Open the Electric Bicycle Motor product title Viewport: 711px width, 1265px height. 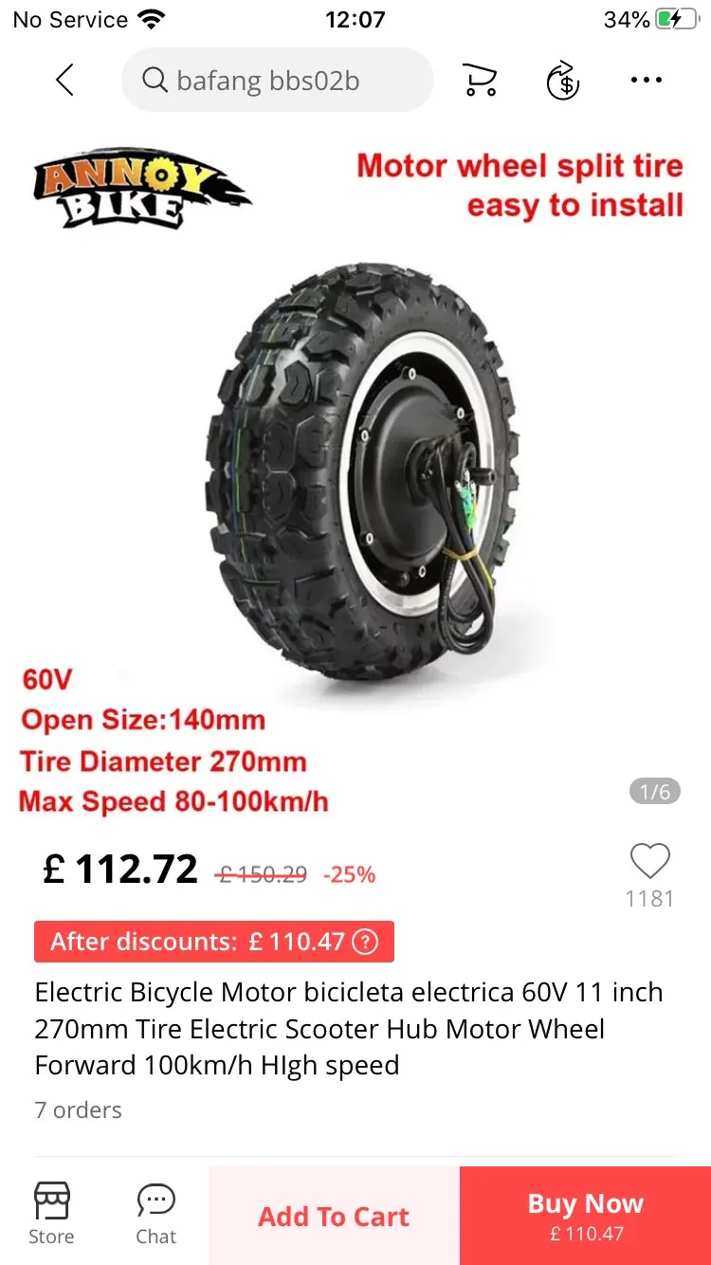pos(349,1028)
